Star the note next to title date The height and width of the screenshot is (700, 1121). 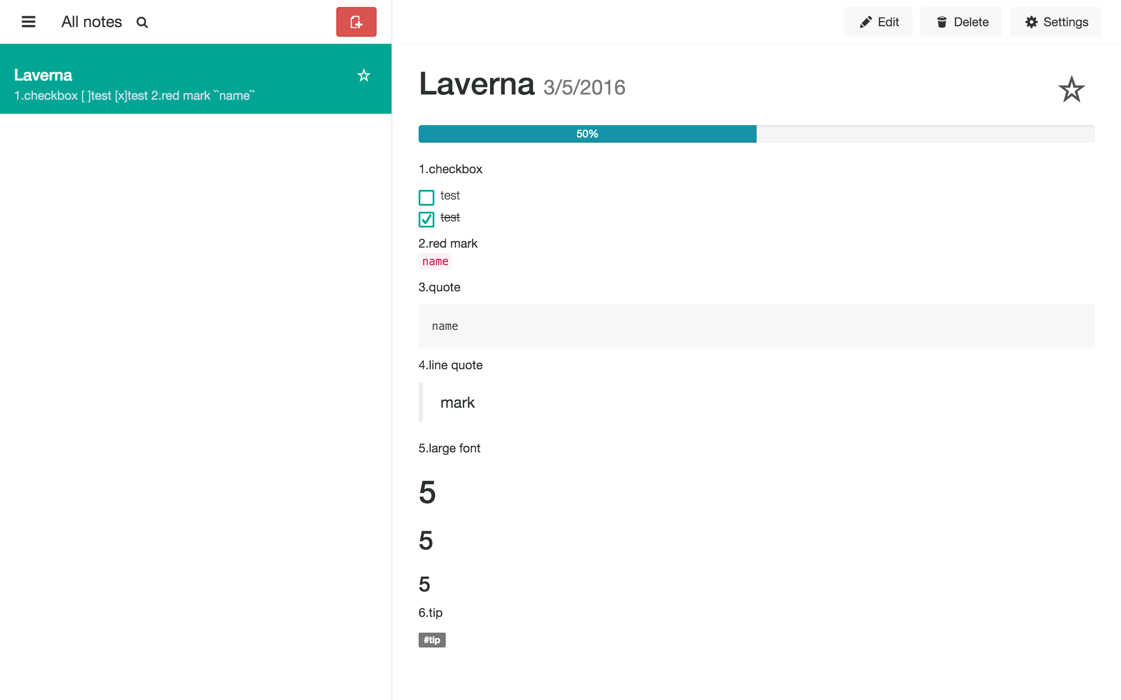pos(1071,89)
